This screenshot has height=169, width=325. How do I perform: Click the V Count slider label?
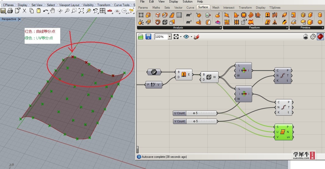179,121
